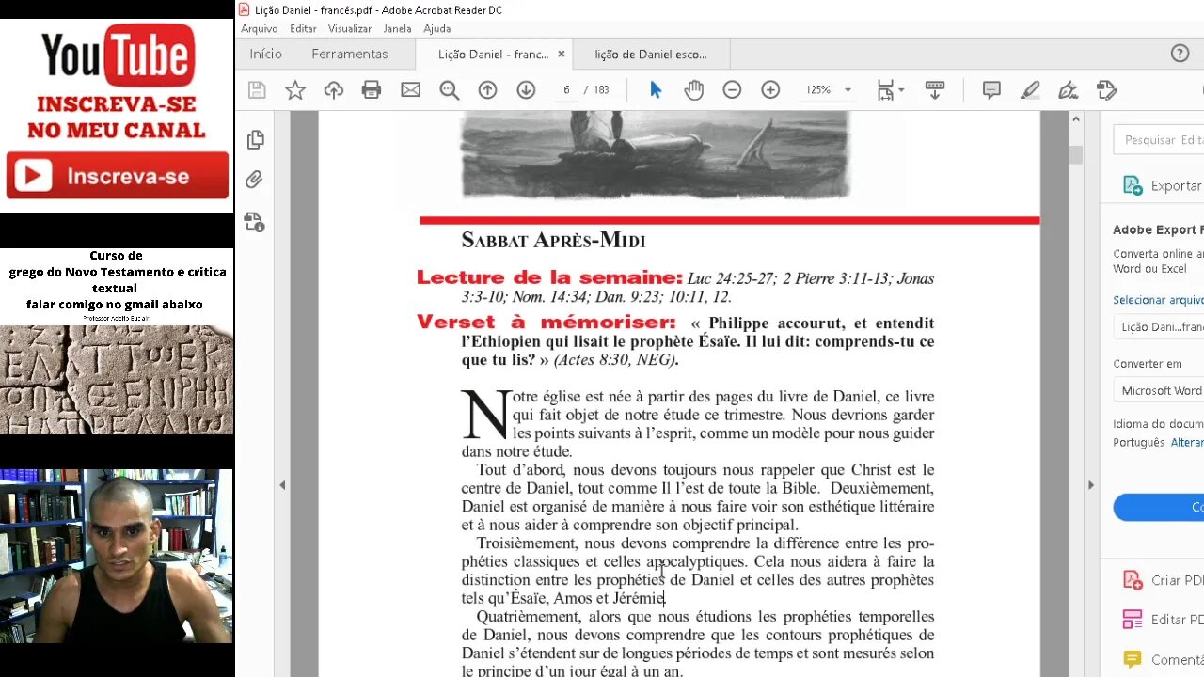The width and height of the screenshot is (1204, 677).
Task: Click the paragraph starting with Troisièmement
Action: tap(697, 571)
